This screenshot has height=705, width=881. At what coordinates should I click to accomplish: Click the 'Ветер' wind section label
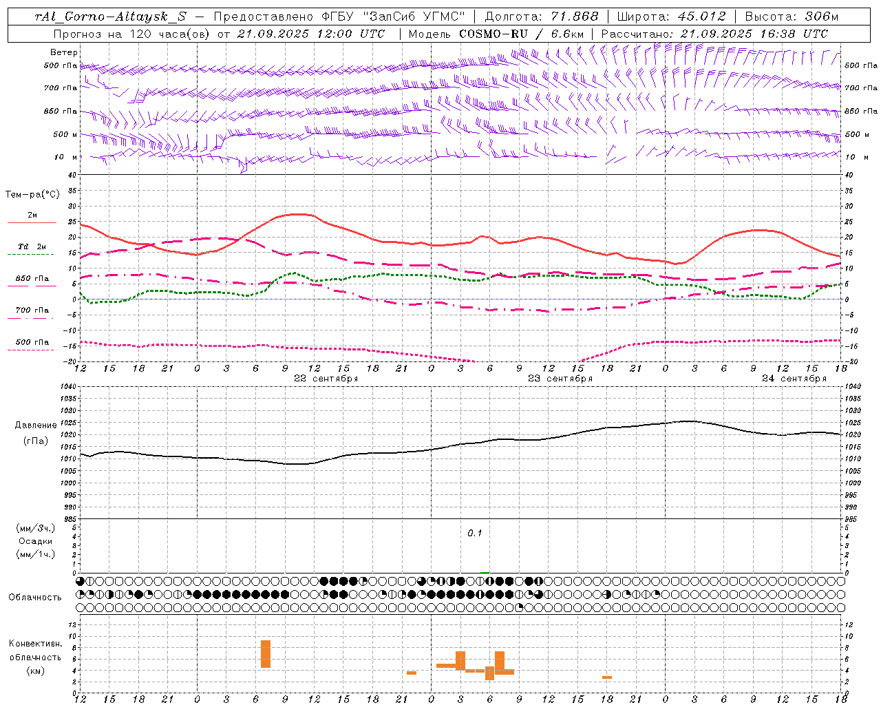[64, 52]
